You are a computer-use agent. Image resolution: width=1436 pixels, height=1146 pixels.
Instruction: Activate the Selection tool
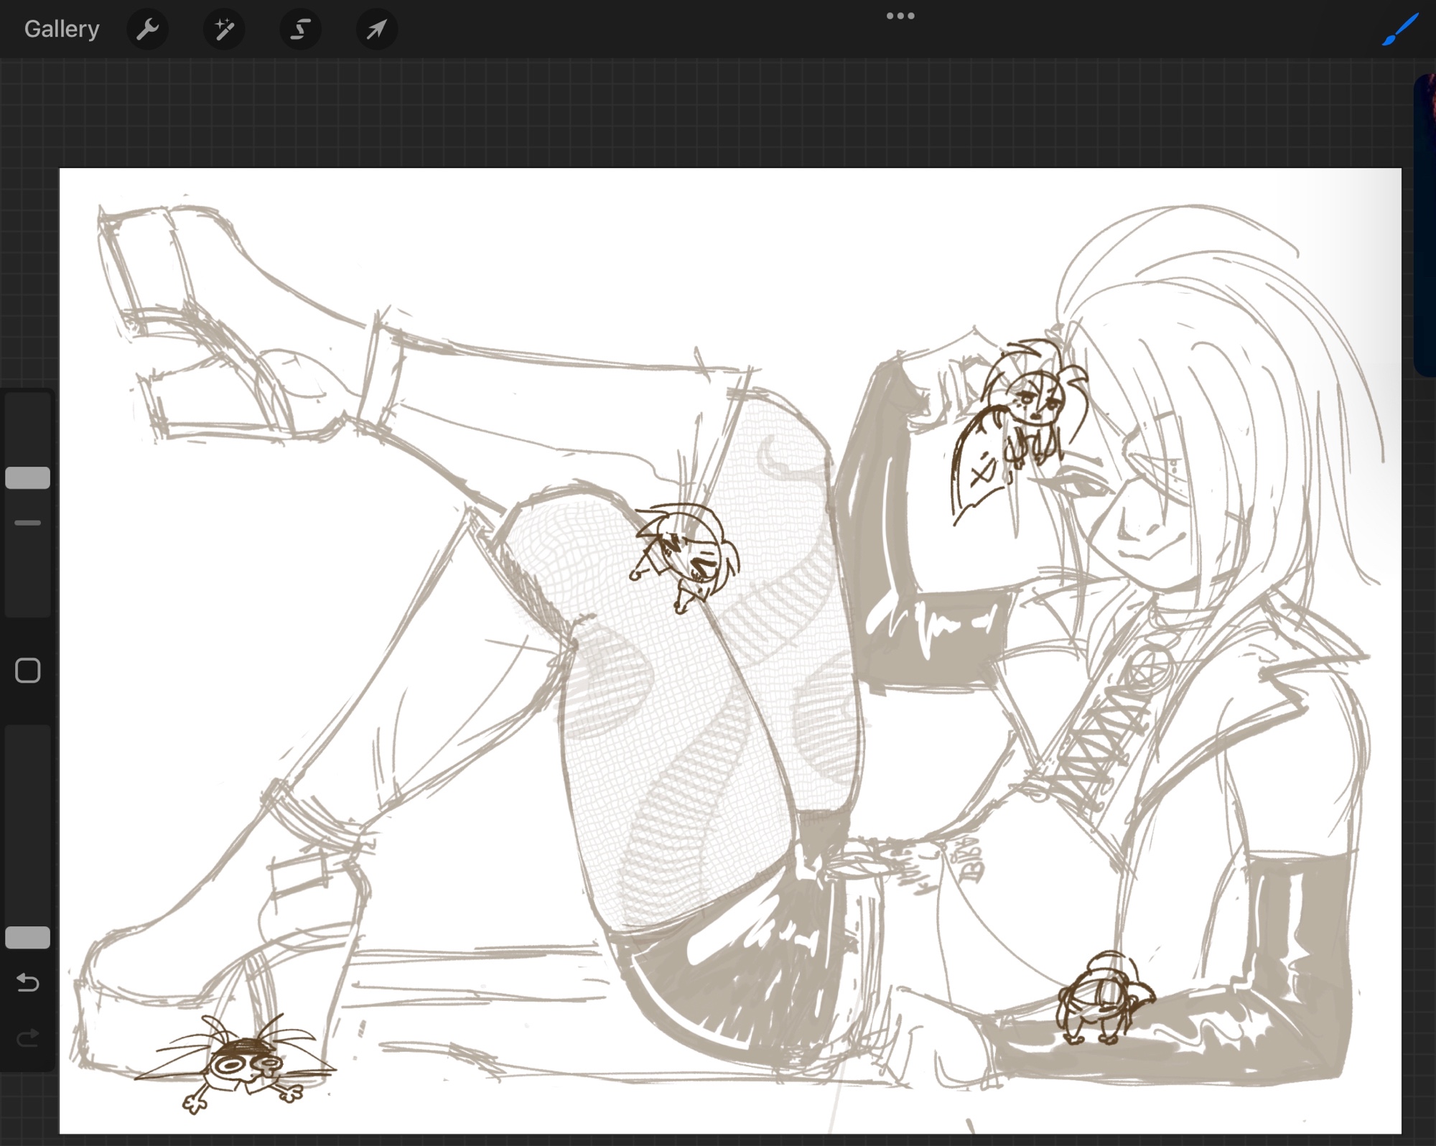(x=300, y=29)
